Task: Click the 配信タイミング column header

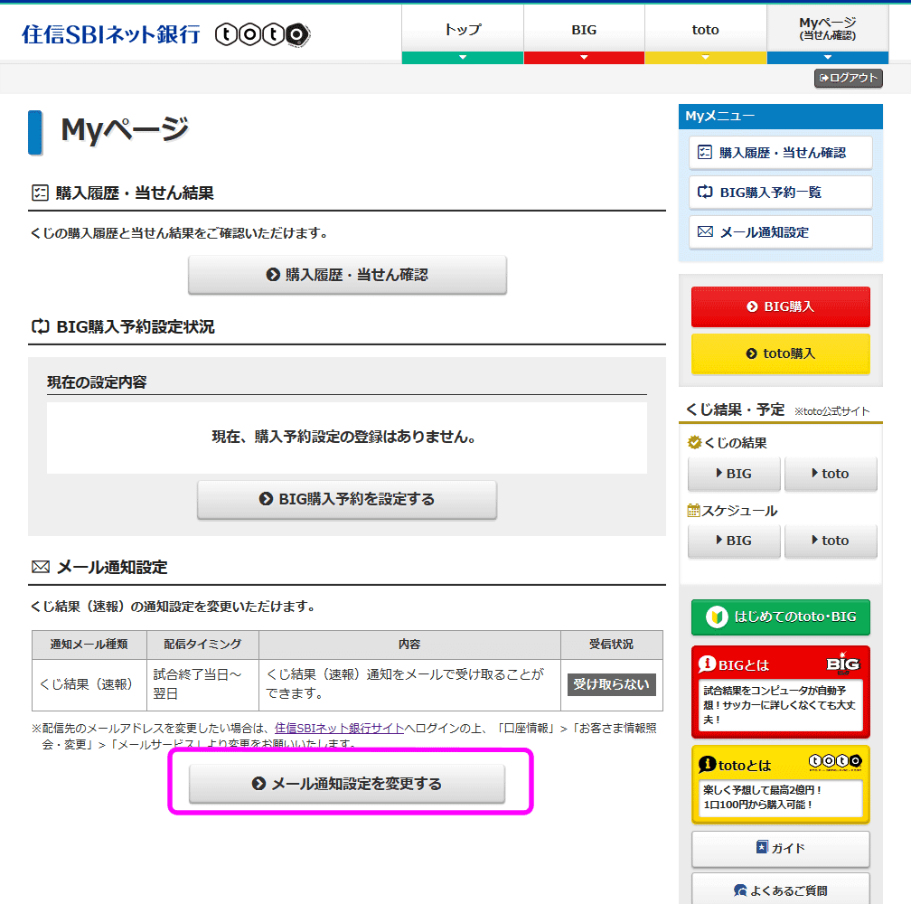Action: point(202,645)
